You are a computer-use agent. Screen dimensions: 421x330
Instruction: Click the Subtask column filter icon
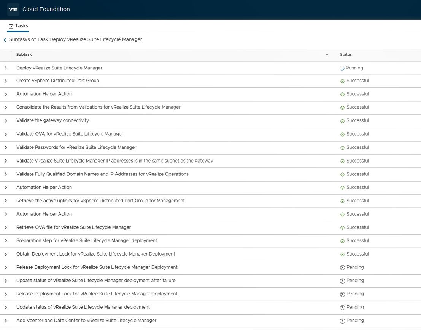327,55
